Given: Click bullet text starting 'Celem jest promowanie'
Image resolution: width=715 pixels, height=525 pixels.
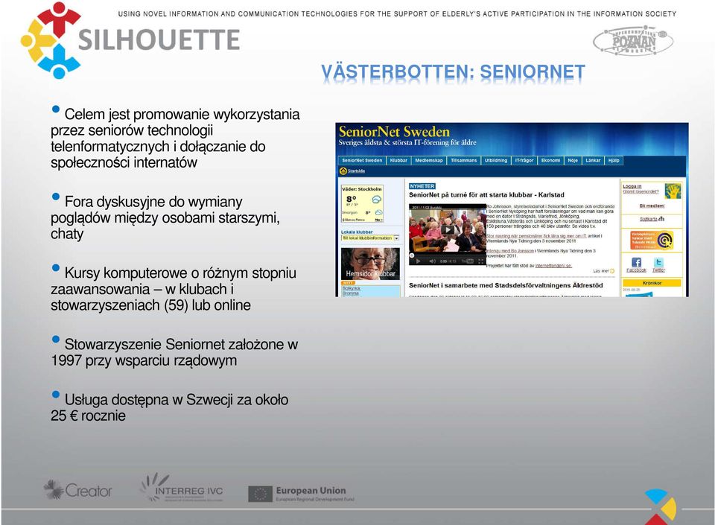Looking at the screenshot, I should pos(175,138).
